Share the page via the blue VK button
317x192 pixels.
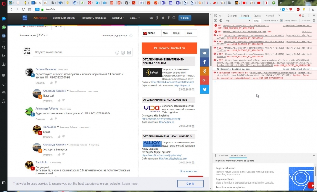(x=204, y=53)
